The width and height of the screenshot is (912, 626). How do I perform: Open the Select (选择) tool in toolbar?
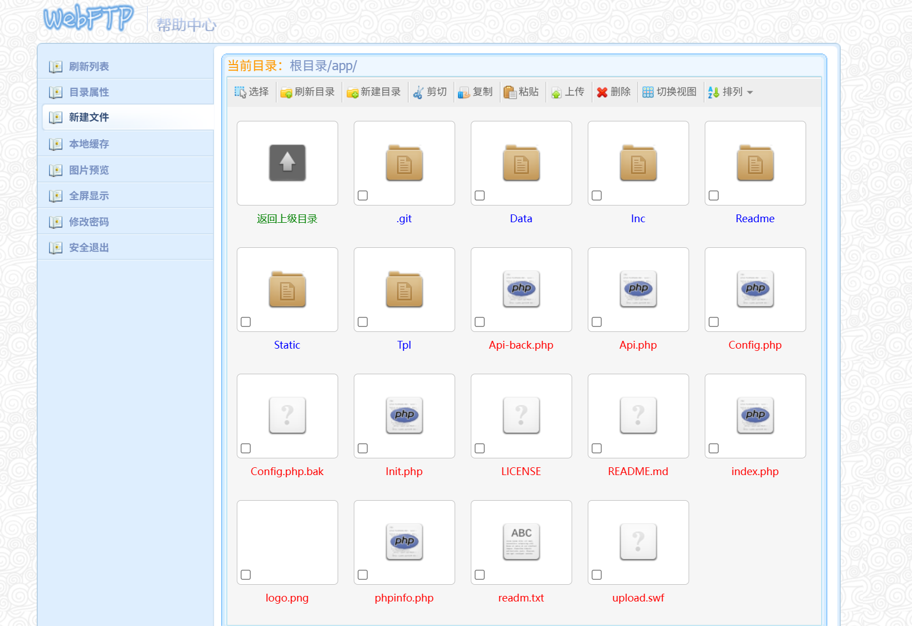tap(252, 92)
